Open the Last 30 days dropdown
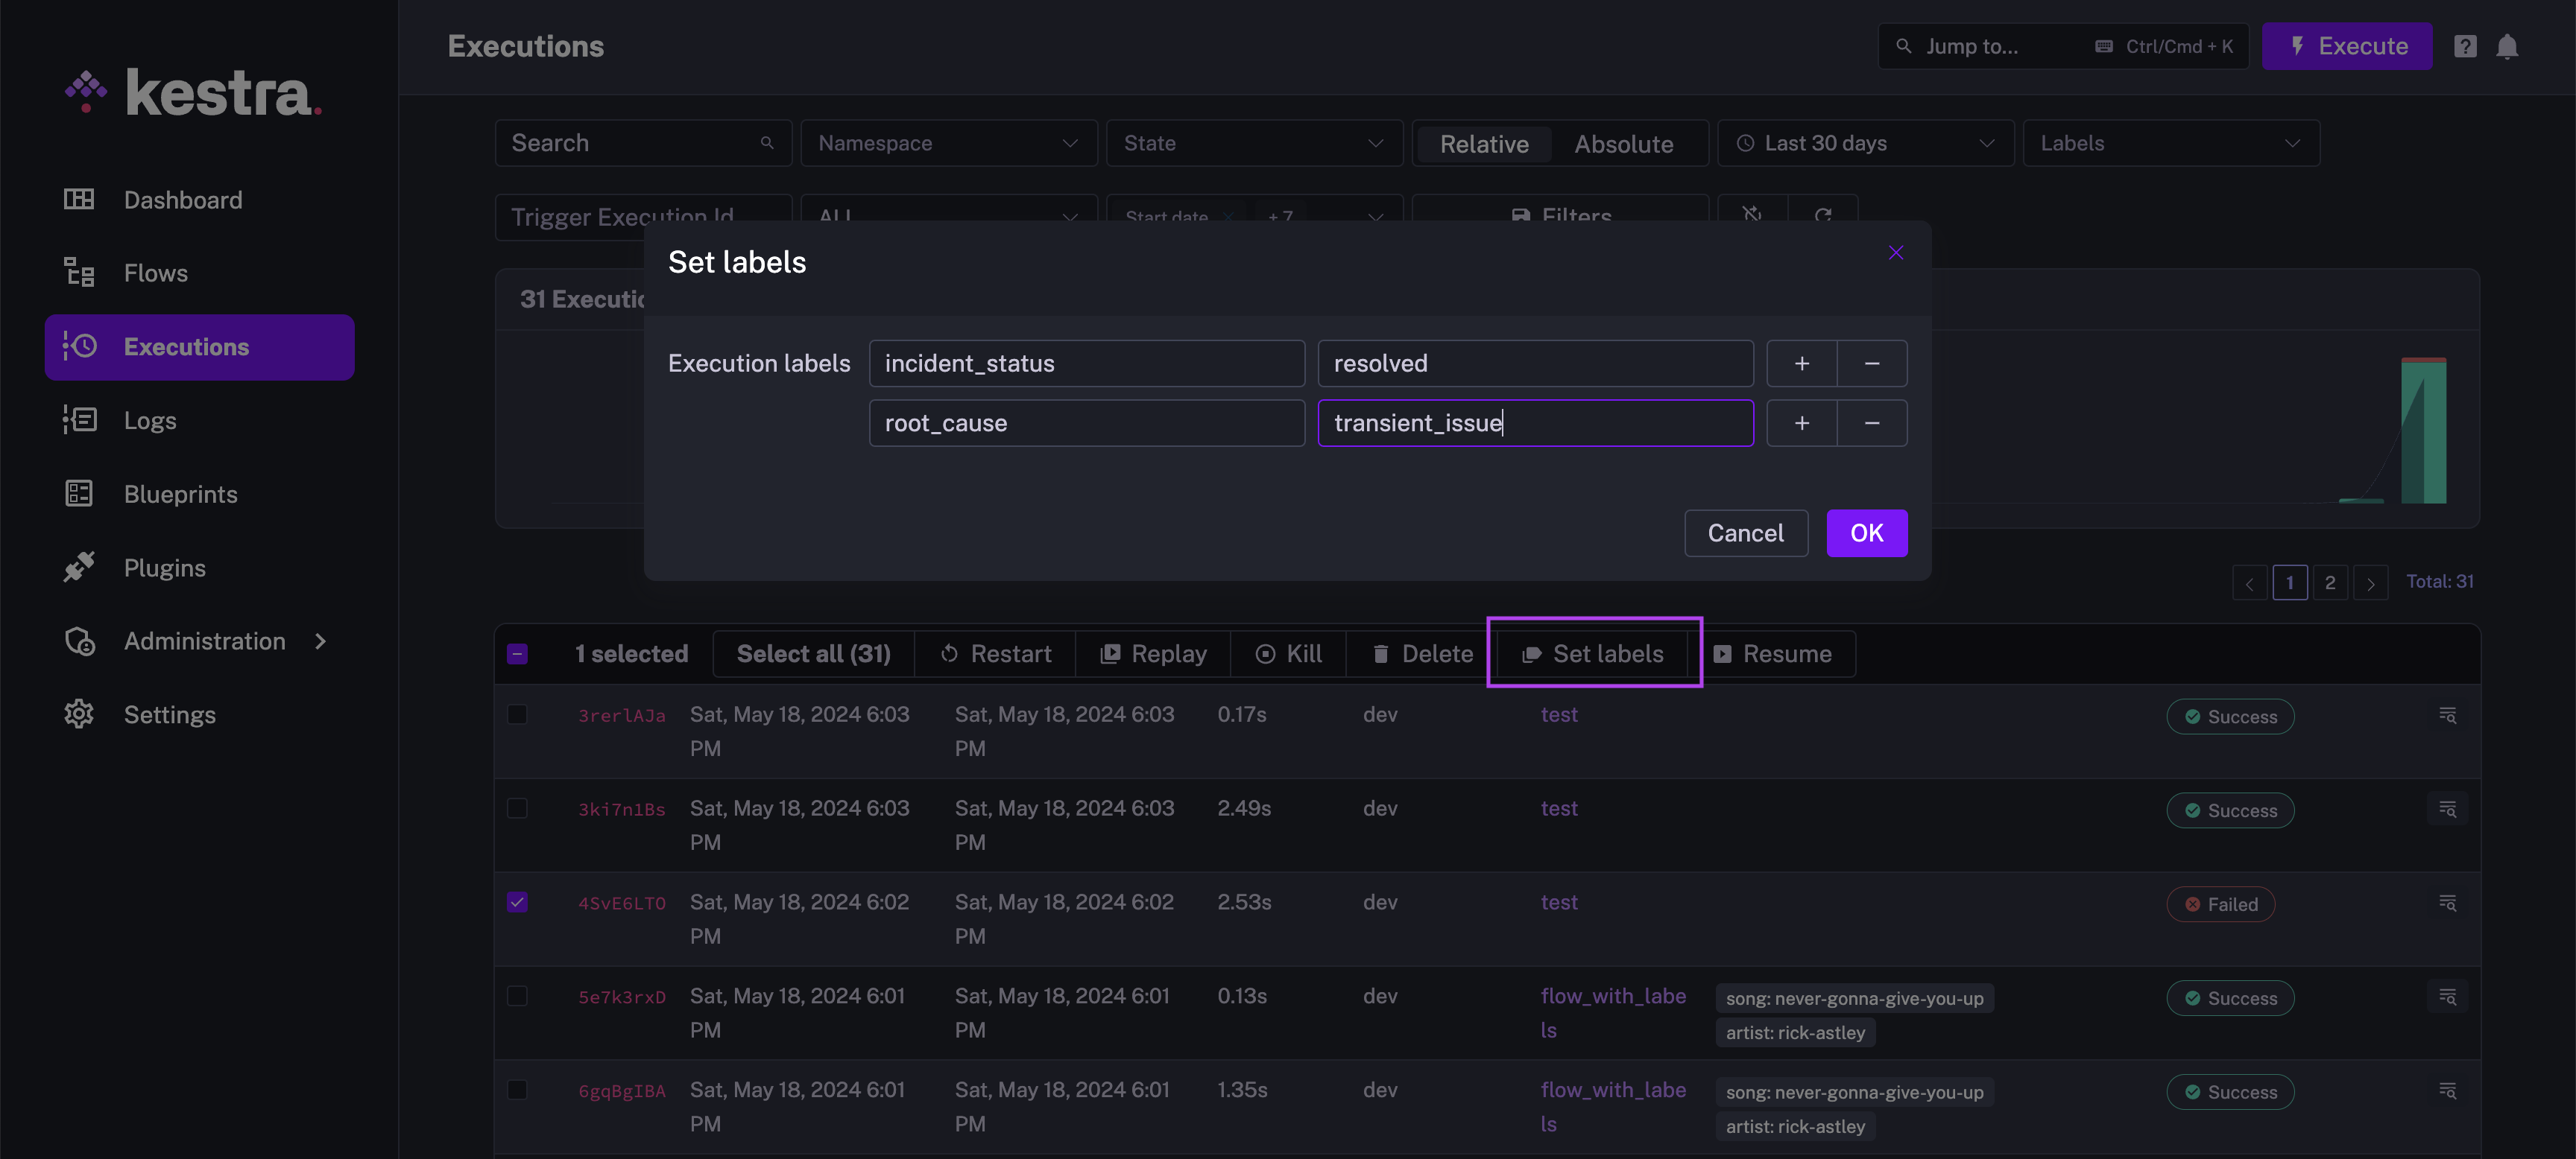This screenshot has width=2576, height=1159. [x=1864, y=144]
